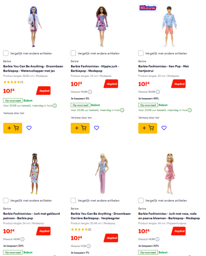Open star rating reviews for Verpleegster Barbie
206x256 pixels.
click(x=81, y=230)
